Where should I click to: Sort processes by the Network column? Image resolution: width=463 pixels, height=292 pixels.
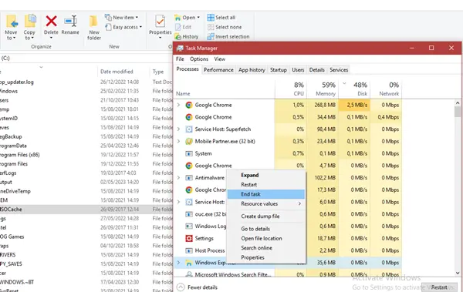386,89
